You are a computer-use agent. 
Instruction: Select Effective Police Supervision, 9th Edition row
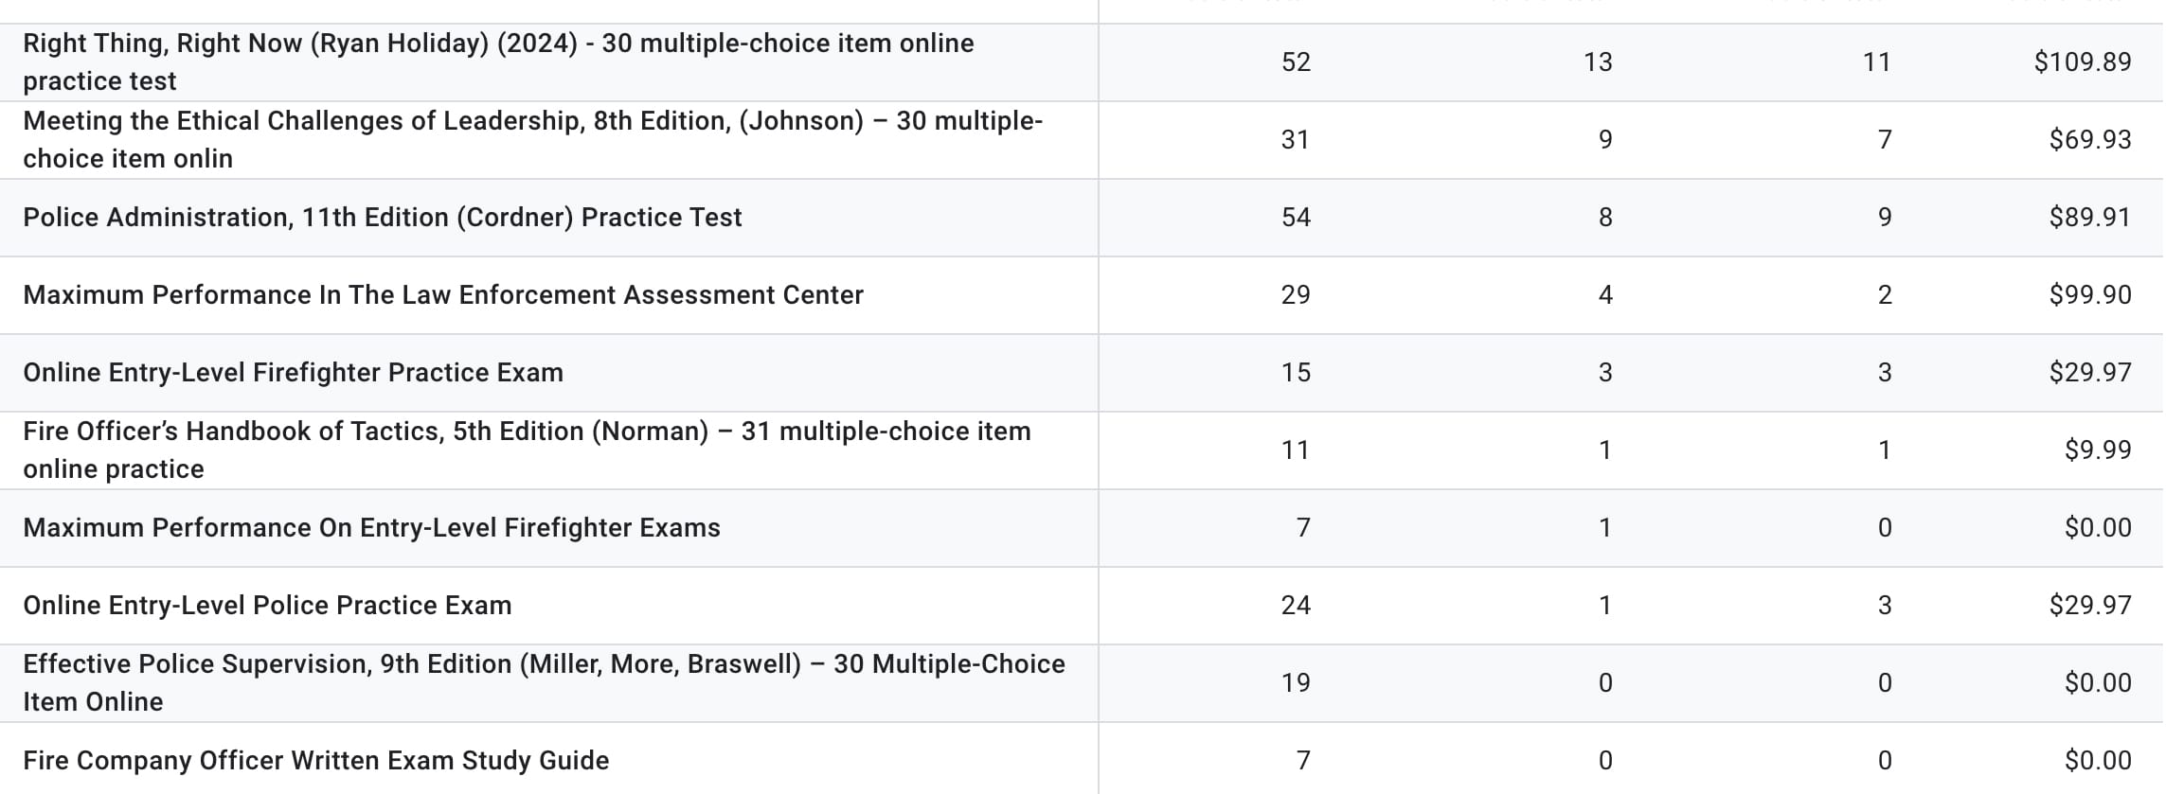click(x=544, y=683)
